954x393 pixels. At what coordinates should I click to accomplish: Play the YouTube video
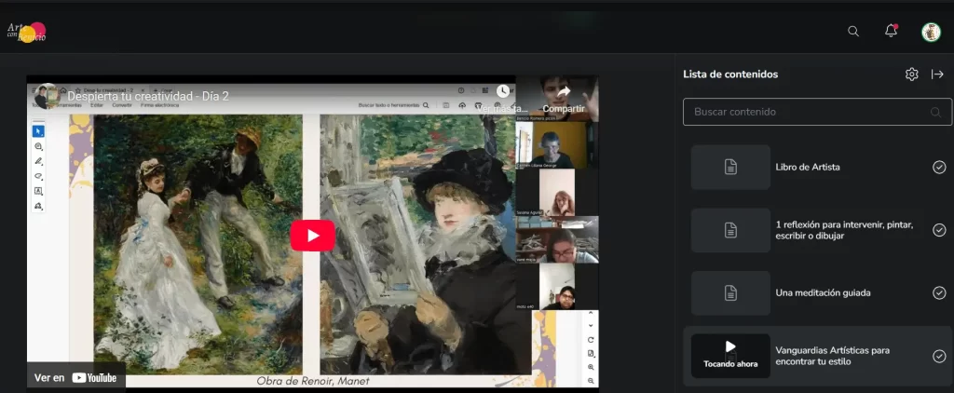coord(313,236)
